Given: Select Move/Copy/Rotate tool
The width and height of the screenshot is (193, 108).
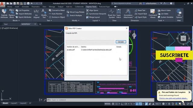Looking at the screenshot, I should tap(76, 12).
